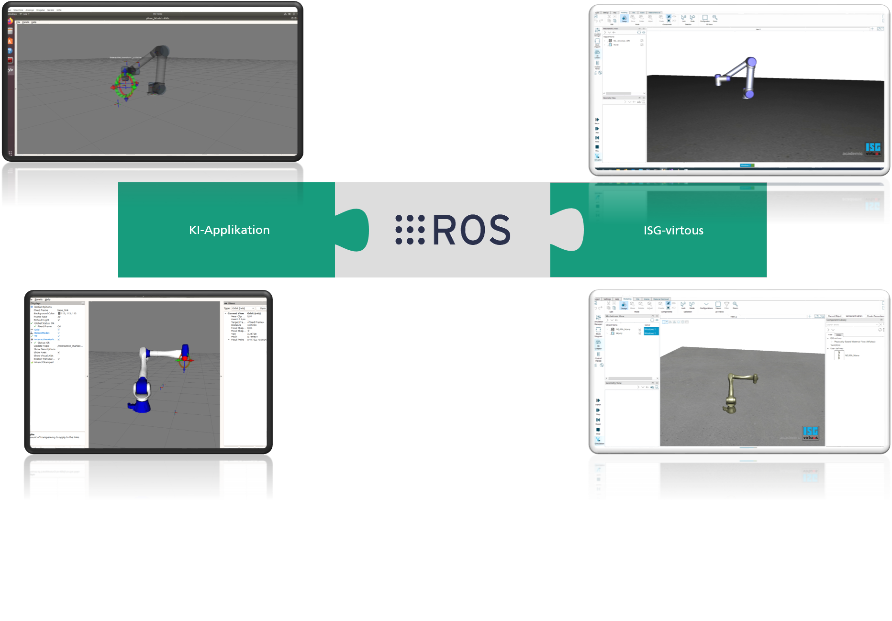Open Help menu in bottom-left RViz window
The height and width of the screenshot is (621, 892).
tap(48, 299)
